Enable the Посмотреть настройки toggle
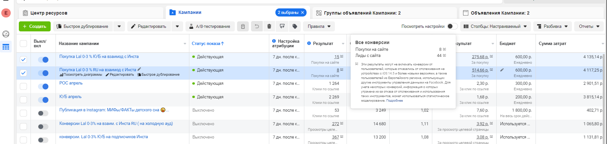The image size is (607, 144). pos(452,27)
